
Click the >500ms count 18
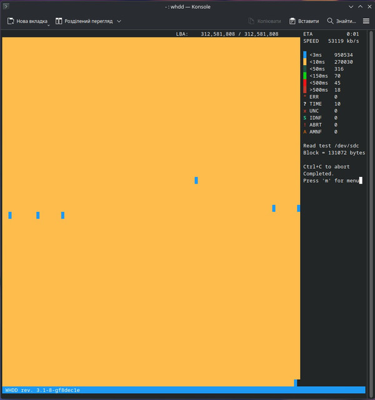[x=337, y=90]
